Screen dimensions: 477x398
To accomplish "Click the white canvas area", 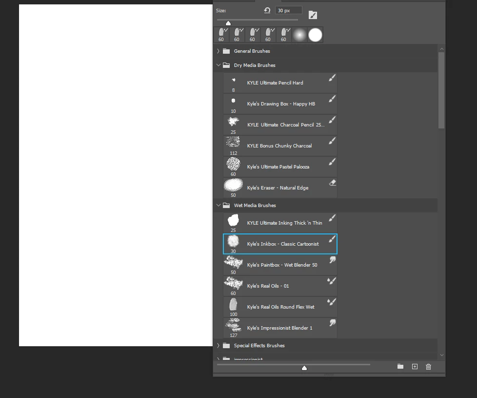I will (116, 175).
